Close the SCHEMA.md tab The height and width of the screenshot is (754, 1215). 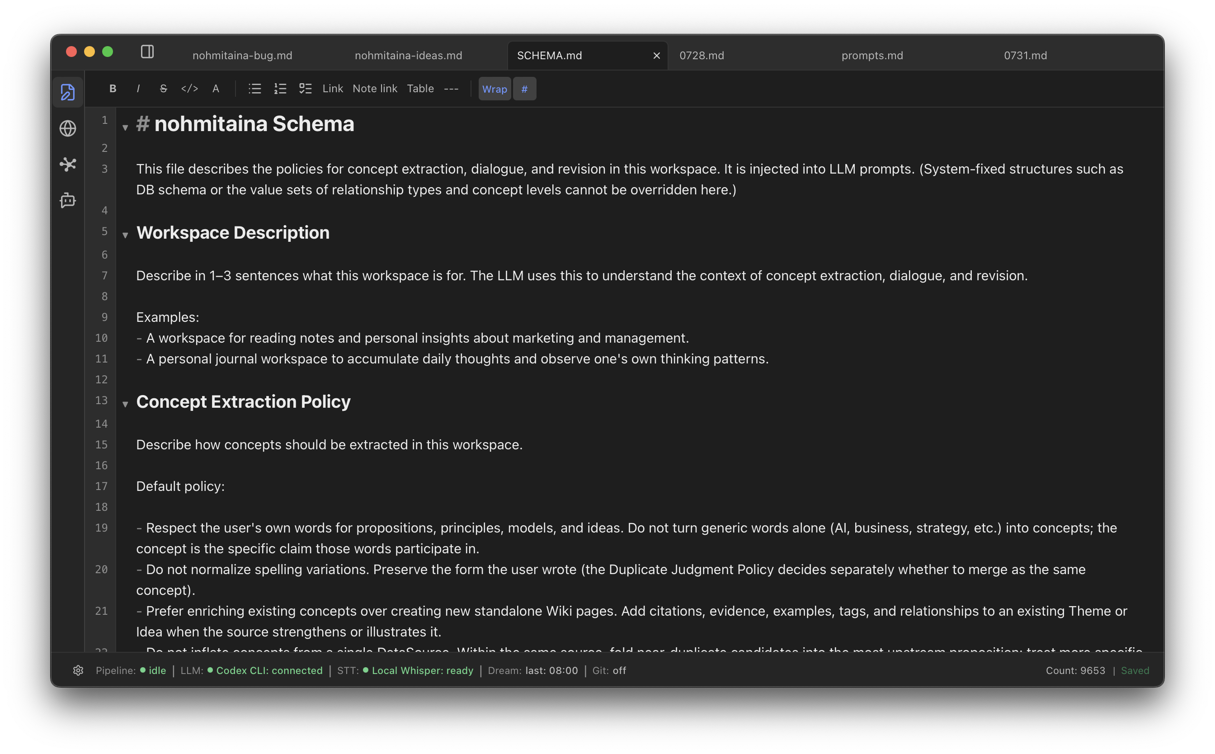657,56
